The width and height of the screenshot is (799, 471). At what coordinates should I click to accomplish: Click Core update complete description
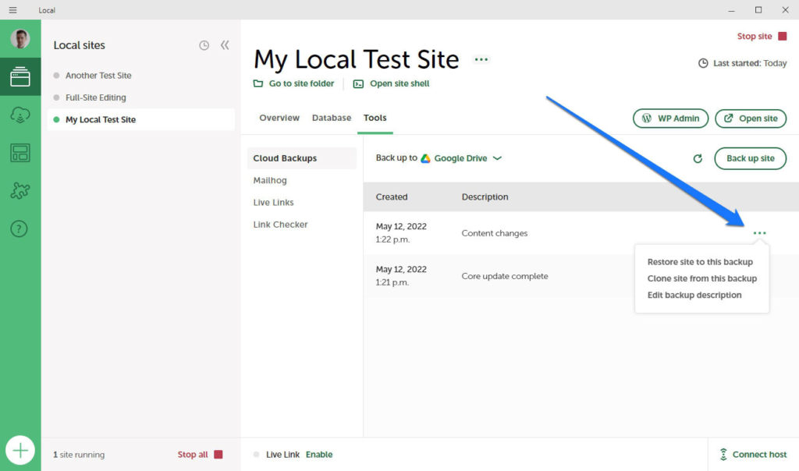505,276
